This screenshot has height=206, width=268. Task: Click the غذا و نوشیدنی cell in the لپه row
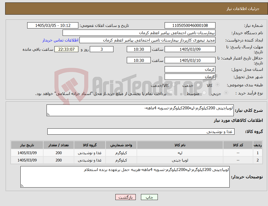point(90,153)
